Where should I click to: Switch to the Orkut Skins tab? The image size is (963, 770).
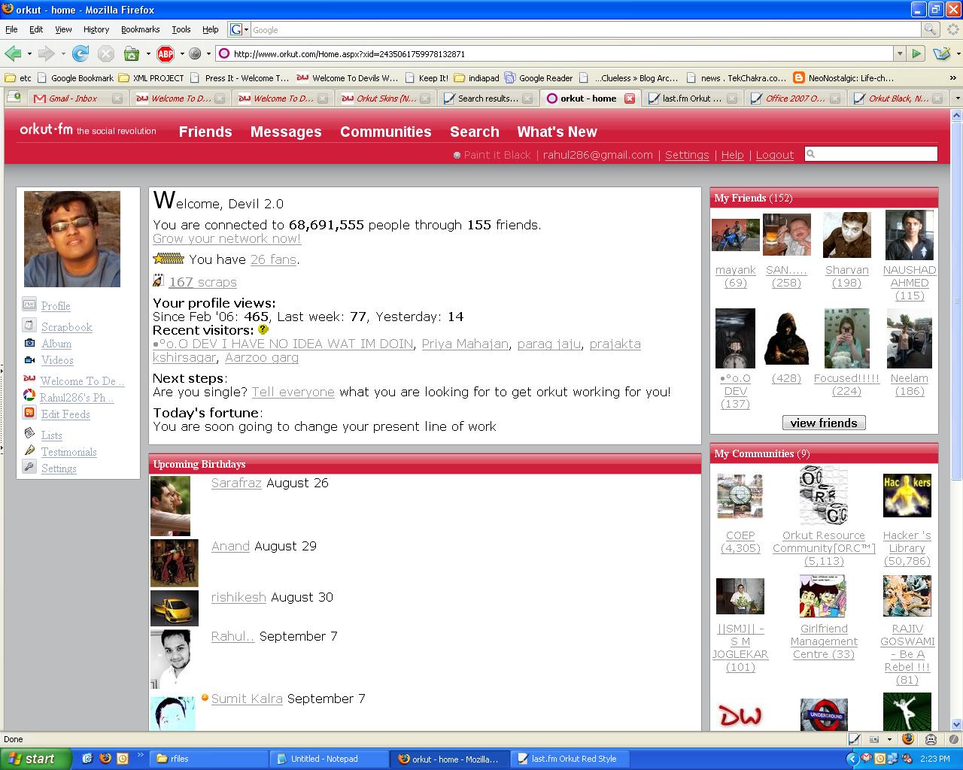pyautogui.click(x=385, y=99)
